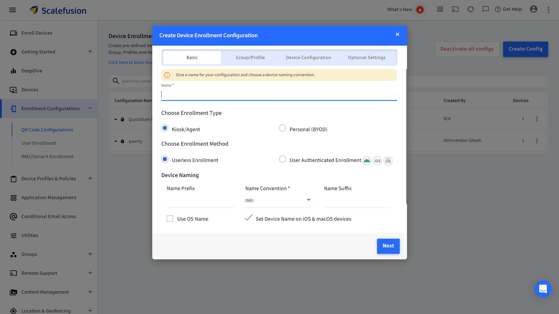559x314 pixels.
Task: Open the Group/Profile tab
Action: (x=250, y=57)
